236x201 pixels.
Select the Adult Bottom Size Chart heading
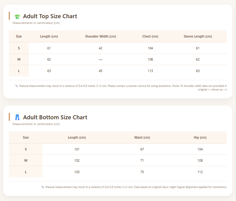tap(55, 117)
